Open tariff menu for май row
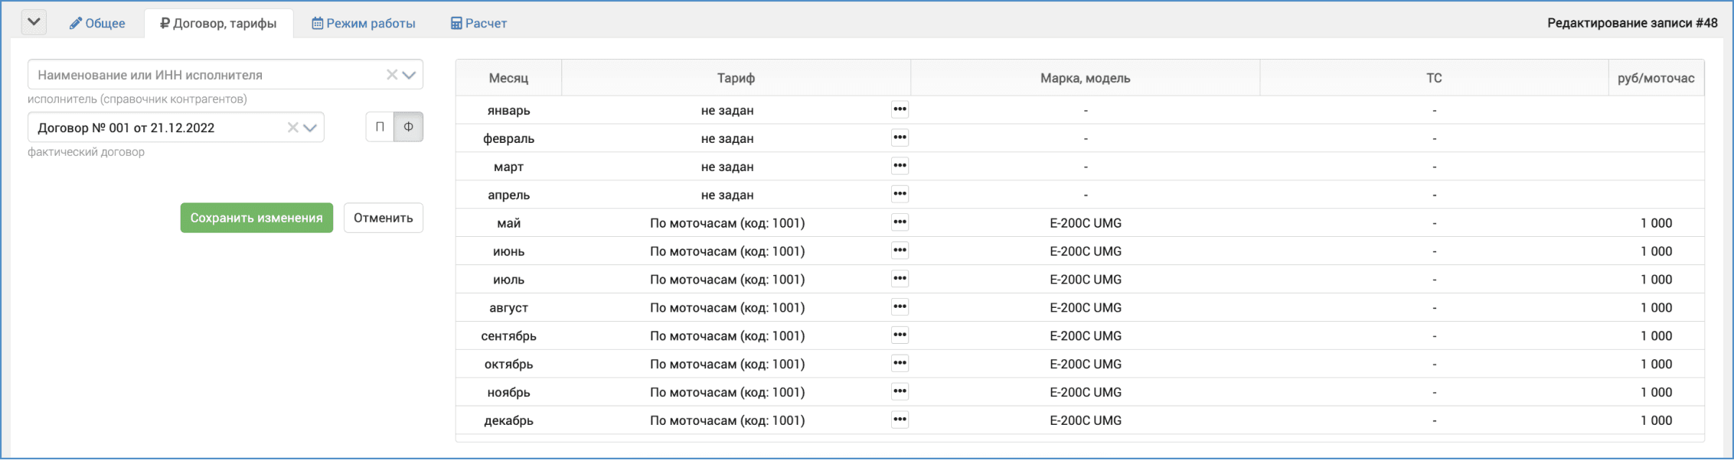1734x460 pixels. tap(900, 222)
